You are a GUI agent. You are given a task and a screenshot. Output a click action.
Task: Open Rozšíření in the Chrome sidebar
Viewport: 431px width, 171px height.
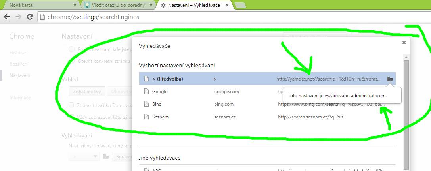tap(19, 64)
